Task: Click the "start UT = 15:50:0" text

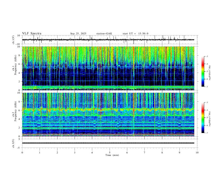Action: (135, 34)
